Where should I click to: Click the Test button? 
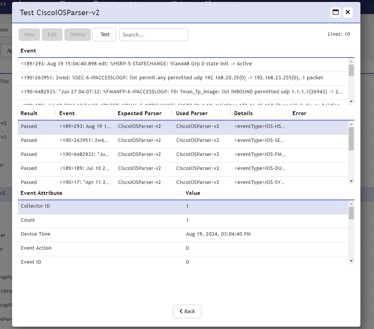[x=104, y=35]
